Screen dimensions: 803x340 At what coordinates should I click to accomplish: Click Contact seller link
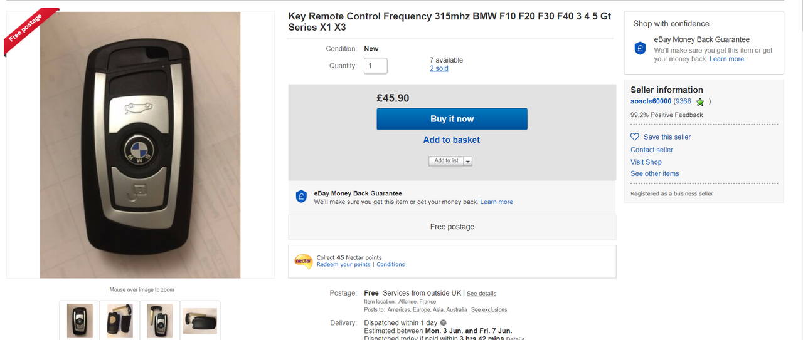coord(652,150)
